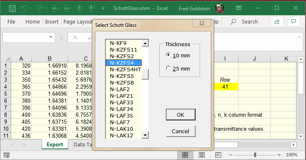Image resolution: width=306 pixels, height=160 pixels.
Task: Select N-LAF21 in the glass list
Action: click(x=124, y=96)
